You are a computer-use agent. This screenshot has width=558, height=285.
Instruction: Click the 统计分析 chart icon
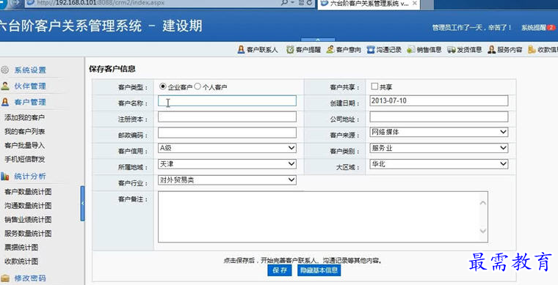[x=5, y=176]
